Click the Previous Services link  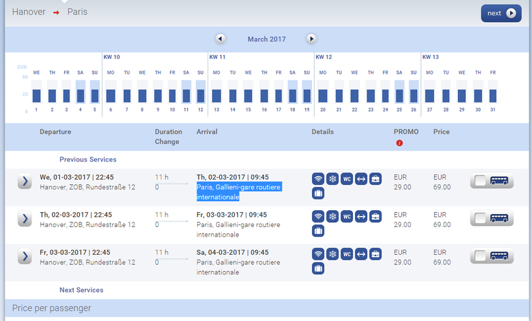tap(88, 159)
